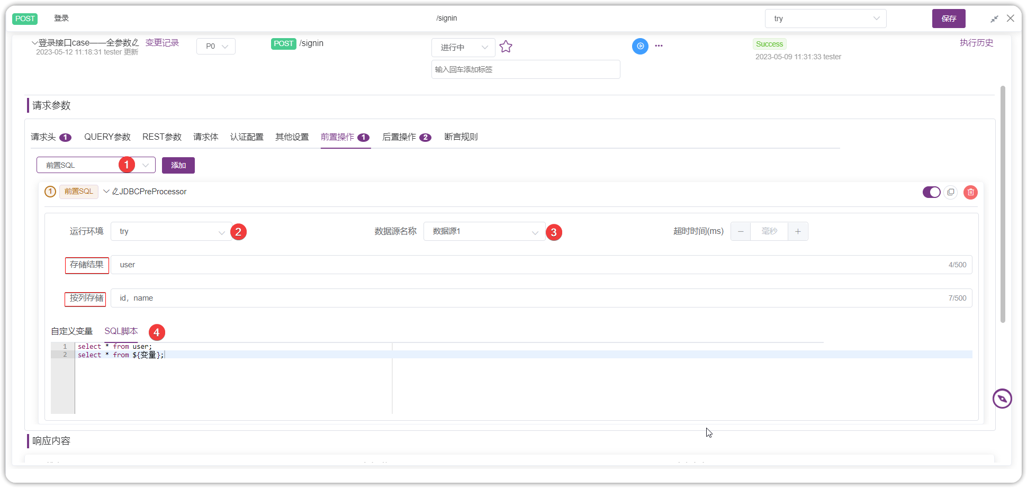Open the 执行历史 link
Screen dimensions: 1027x488
coord(976,43)
